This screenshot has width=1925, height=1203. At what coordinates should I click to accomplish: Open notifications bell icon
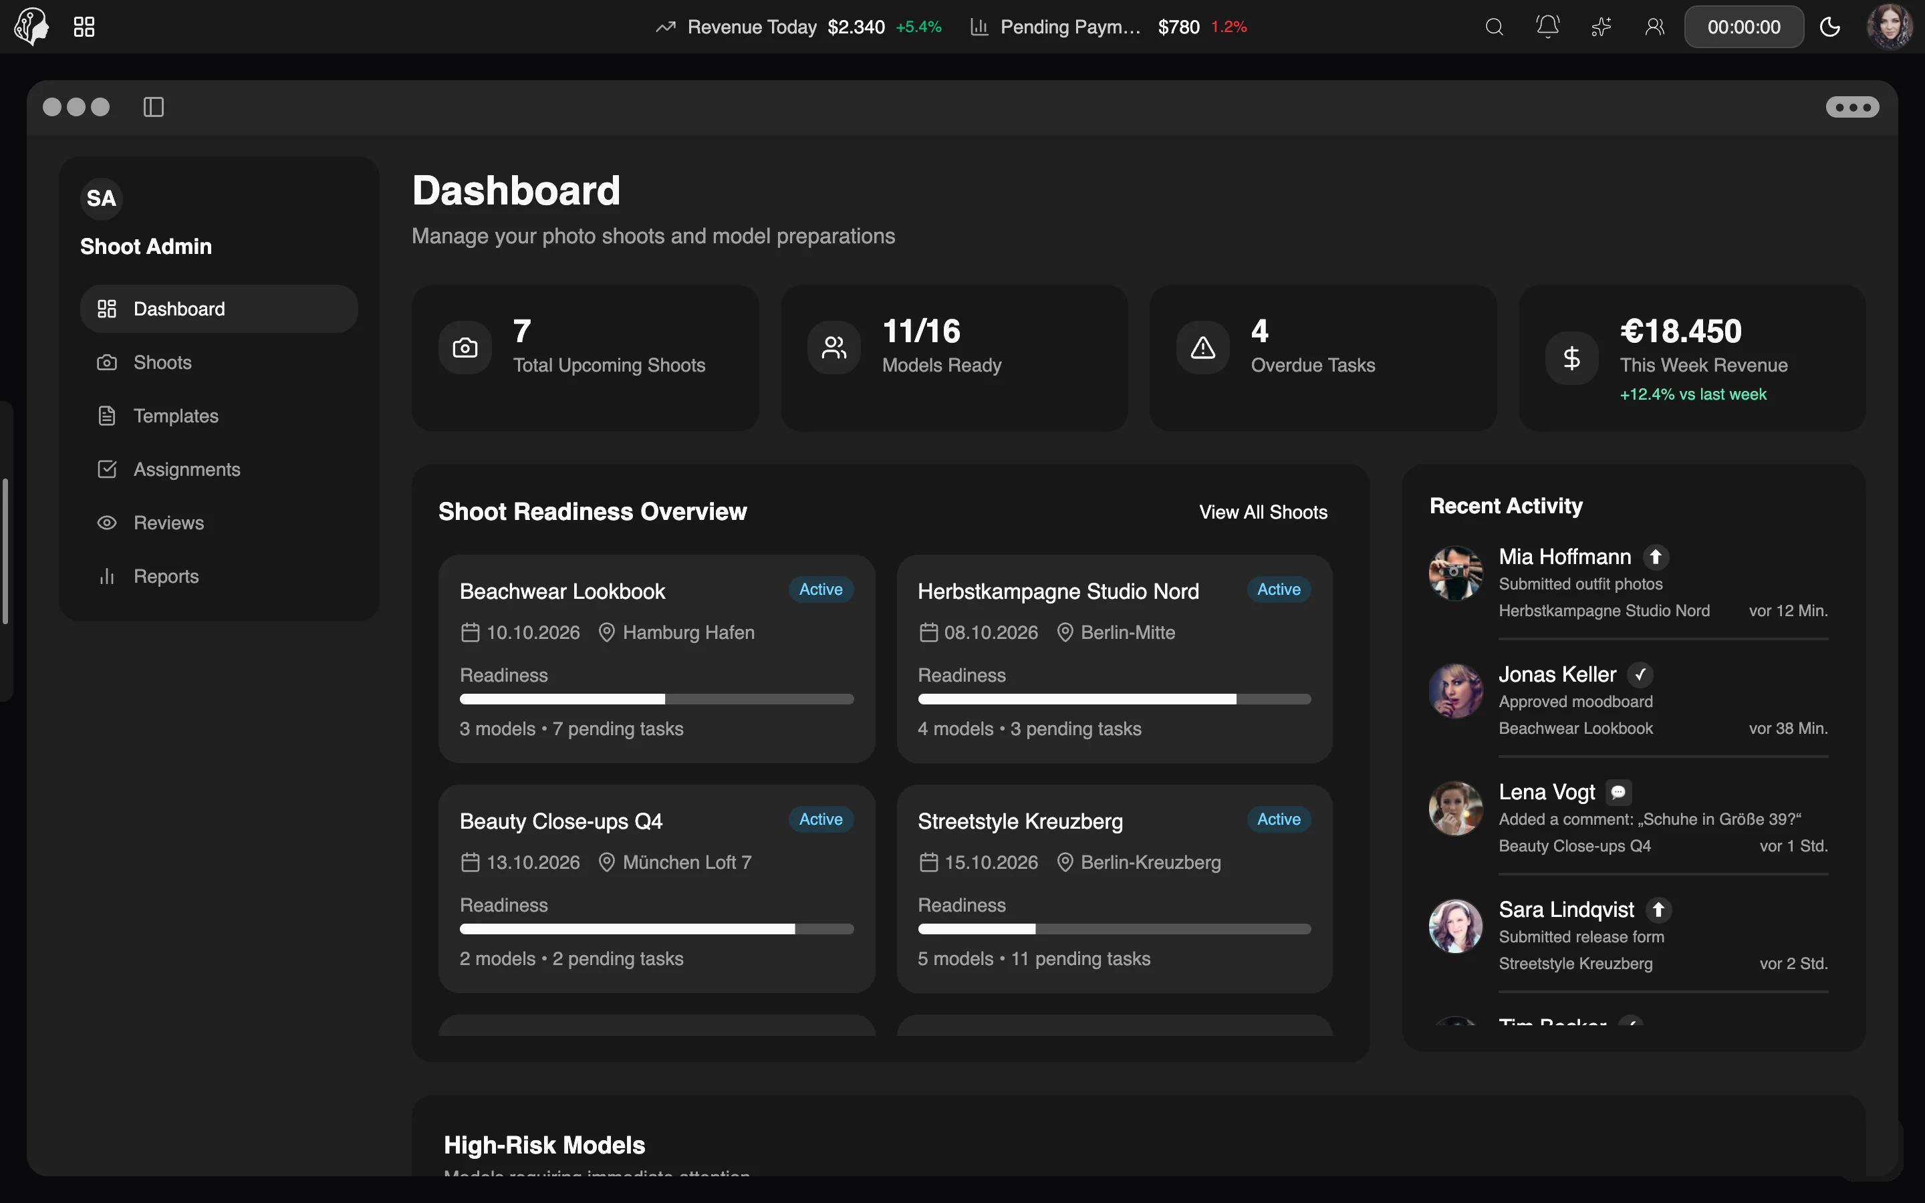point(1548,27)
